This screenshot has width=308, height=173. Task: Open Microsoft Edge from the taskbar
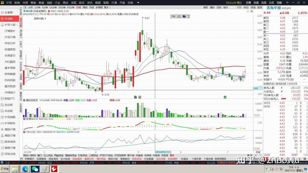pyautogui.click(x=25, y=169)
